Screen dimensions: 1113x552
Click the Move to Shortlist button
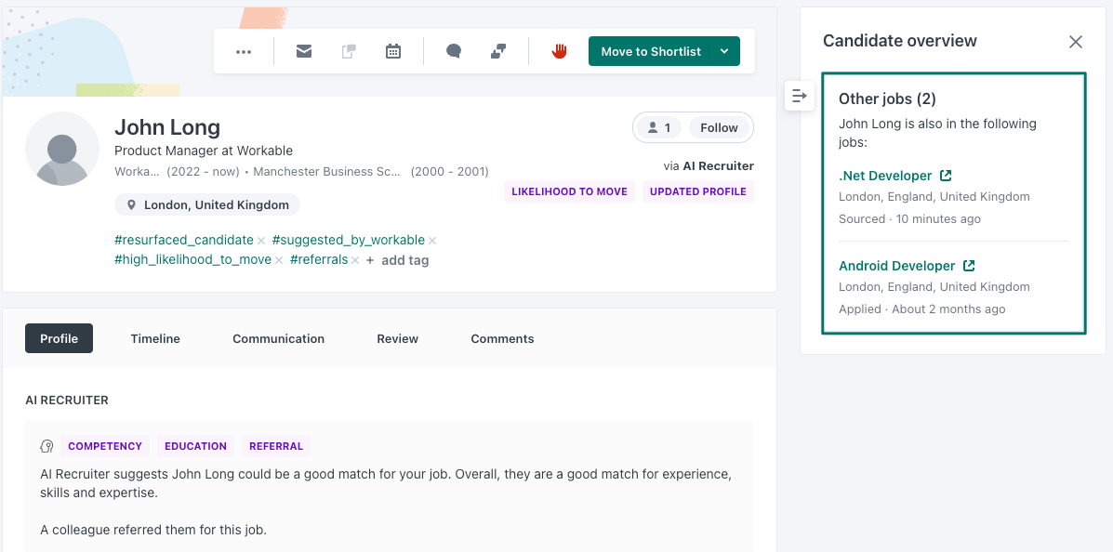click(650, 51)
